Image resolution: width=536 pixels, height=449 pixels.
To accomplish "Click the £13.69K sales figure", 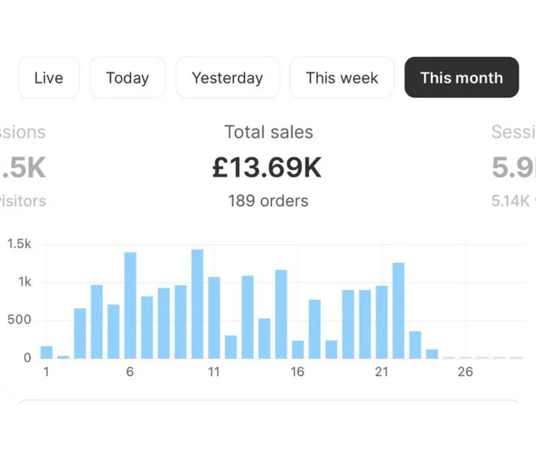I will tap(267, 168).
